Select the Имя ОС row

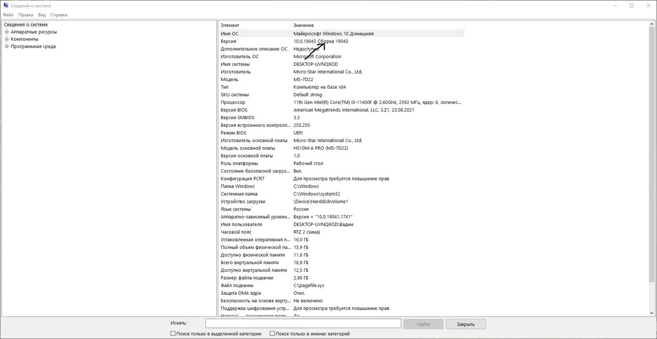pyautogui.click(x=341, y=33)
